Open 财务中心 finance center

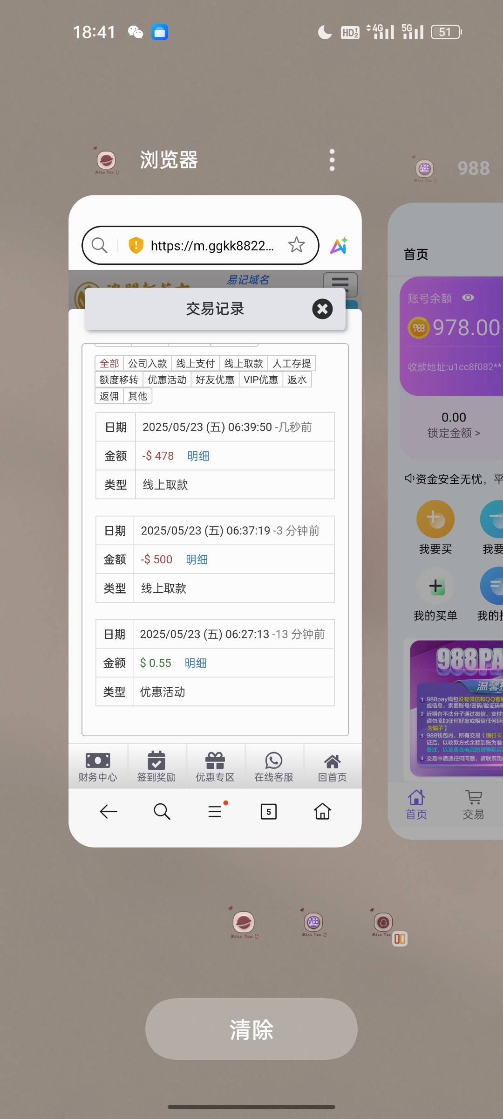[x=98, y=767]
